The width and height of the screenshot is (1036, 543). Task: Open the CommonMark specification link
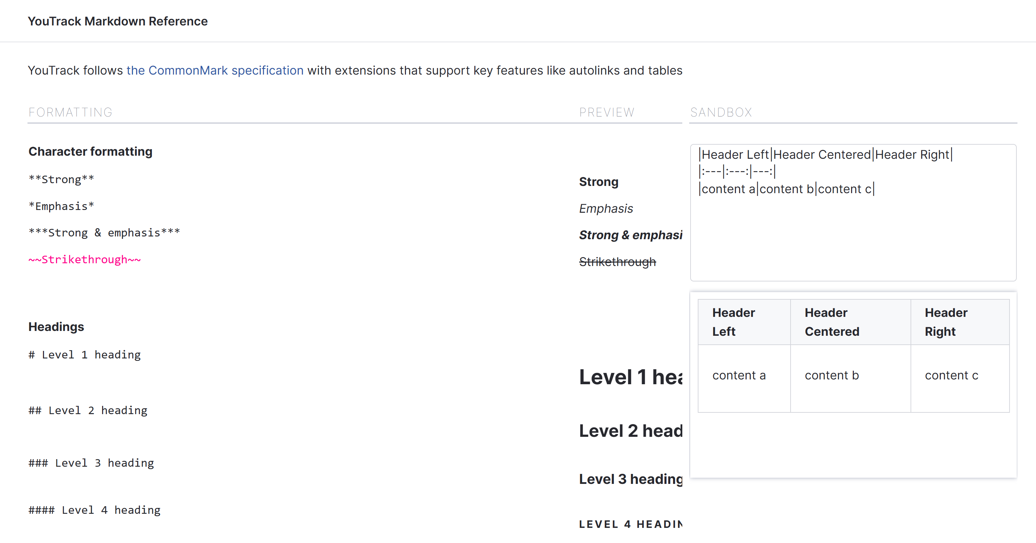(x=215, y=70)
